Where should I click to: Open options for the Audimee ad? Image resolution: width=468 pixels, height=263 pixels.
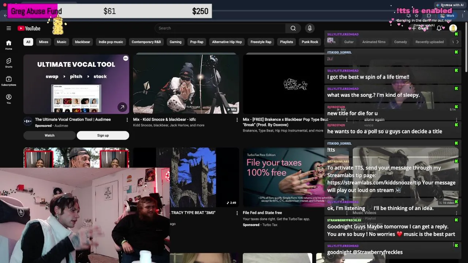point(127,120)
